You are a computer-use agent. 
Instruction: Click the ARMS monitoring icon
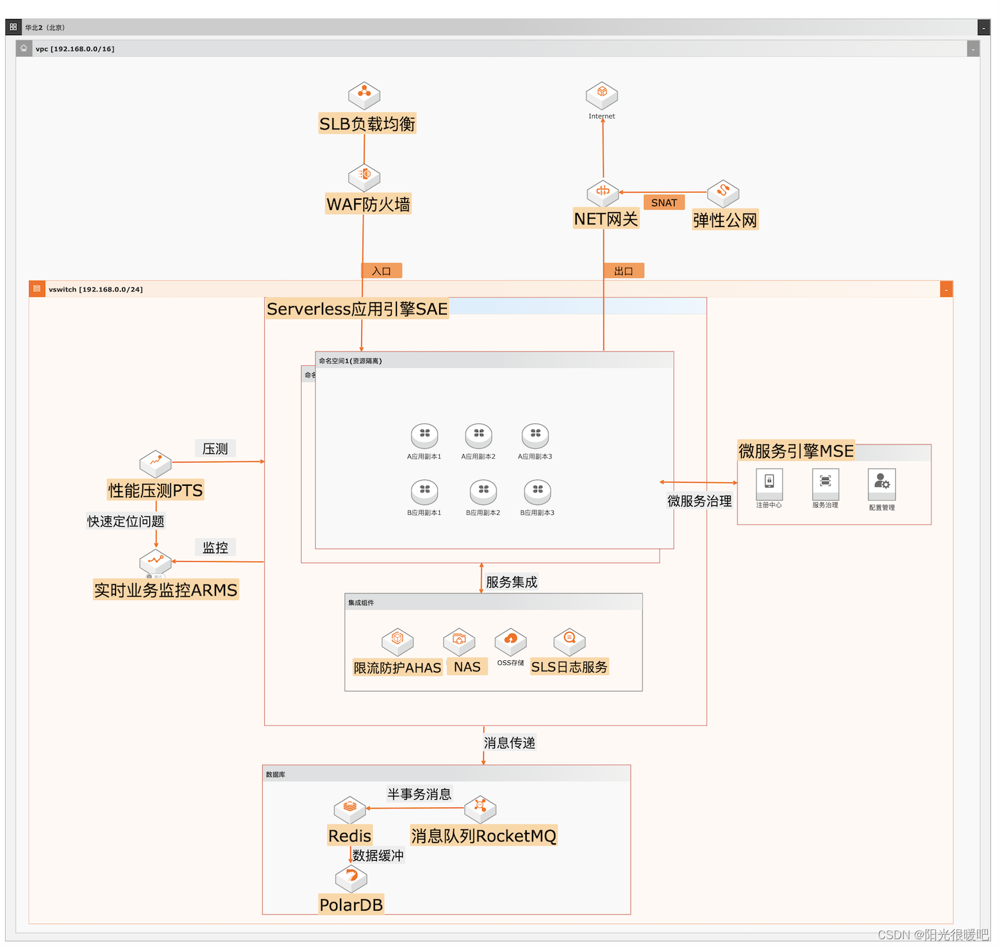156,563
